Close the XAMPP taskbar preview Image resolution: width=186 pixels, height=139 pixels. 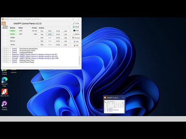tap(123, 98)
